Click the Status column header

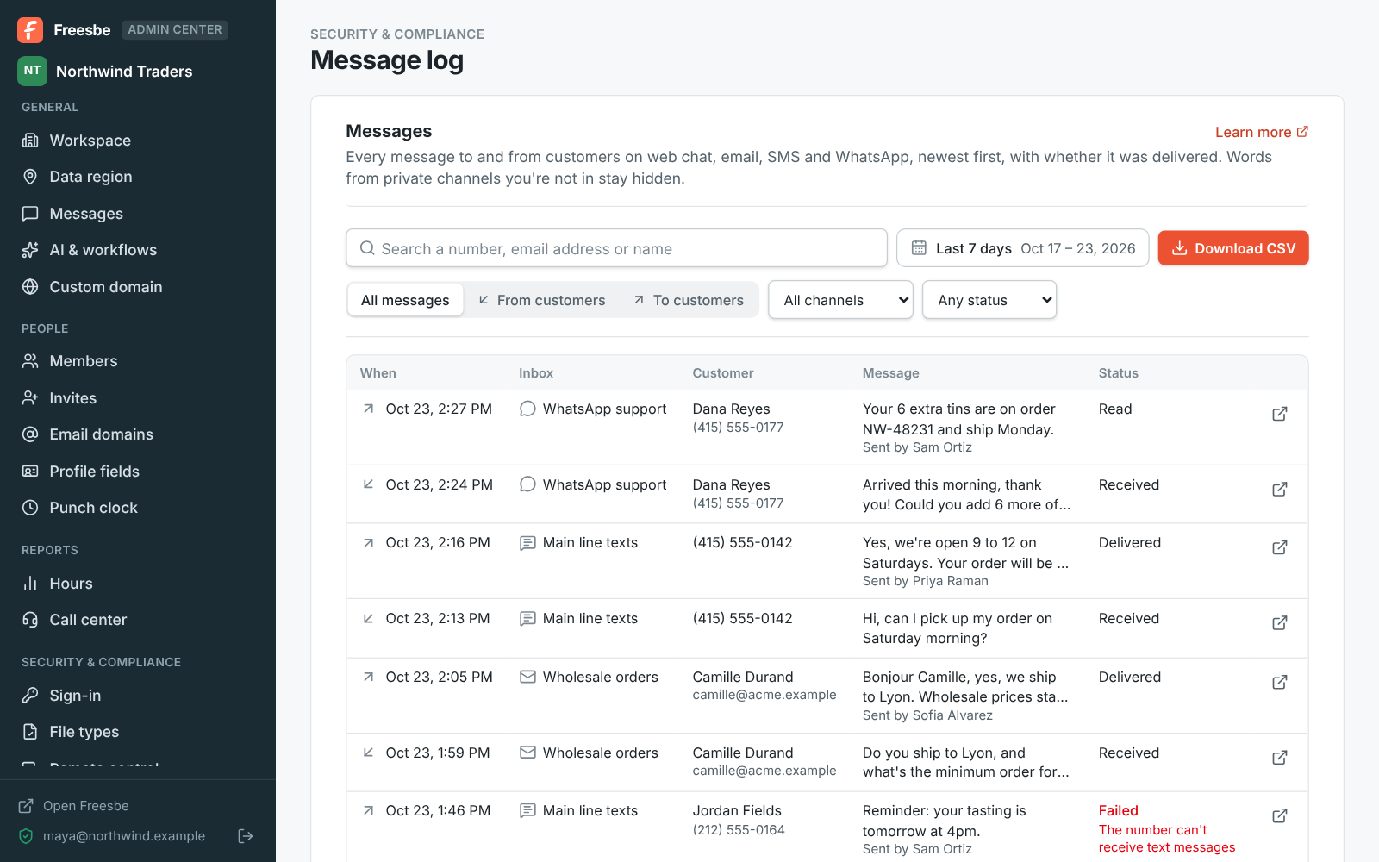1119,373
